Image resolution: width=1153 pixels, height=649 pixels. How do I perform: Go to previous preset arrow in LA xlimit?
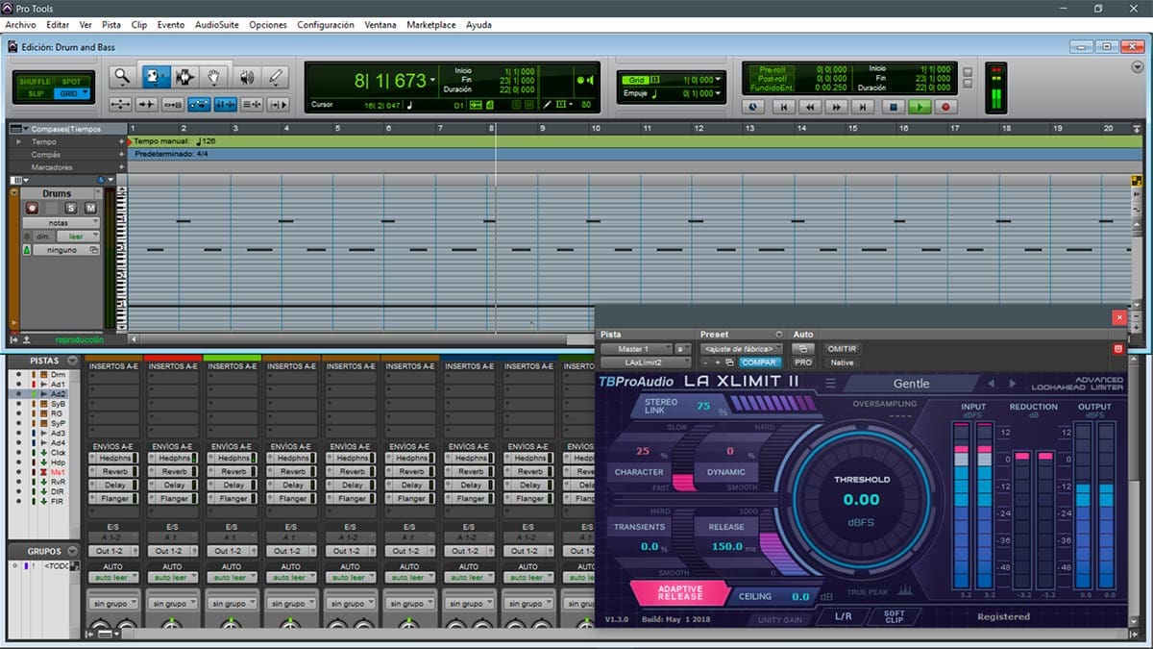tap(991, 384)
